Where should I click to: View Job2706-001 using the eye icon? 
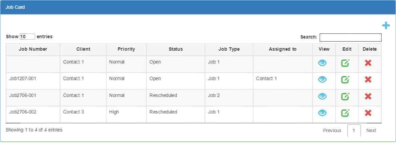click(322, 96)
